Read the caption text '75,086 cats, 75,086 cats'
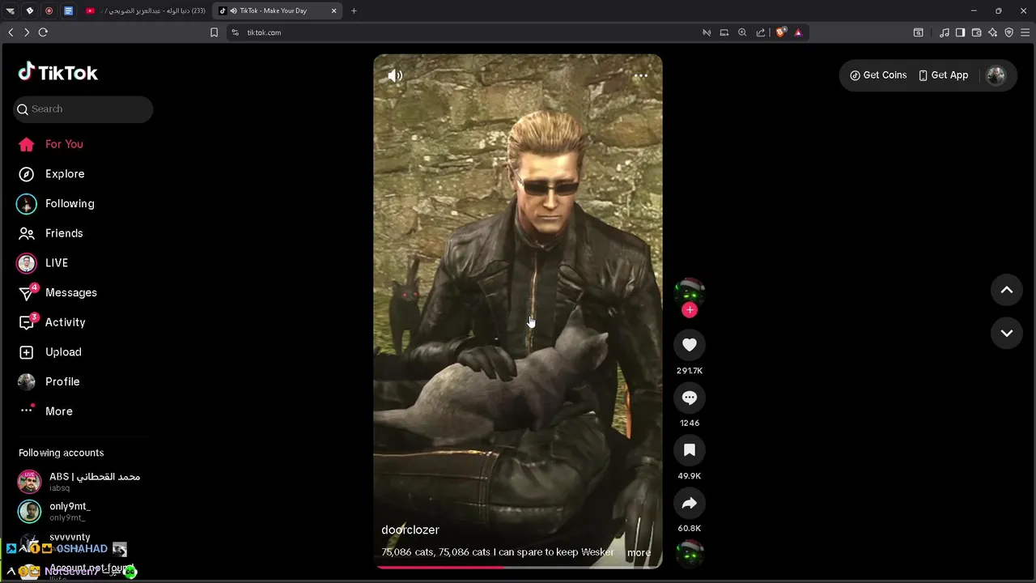Screen dimensions: 1036x583 tap(435, 552)
